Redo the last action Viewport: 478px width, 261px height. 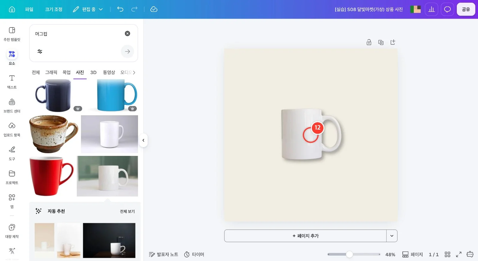(x=134, y=9)
